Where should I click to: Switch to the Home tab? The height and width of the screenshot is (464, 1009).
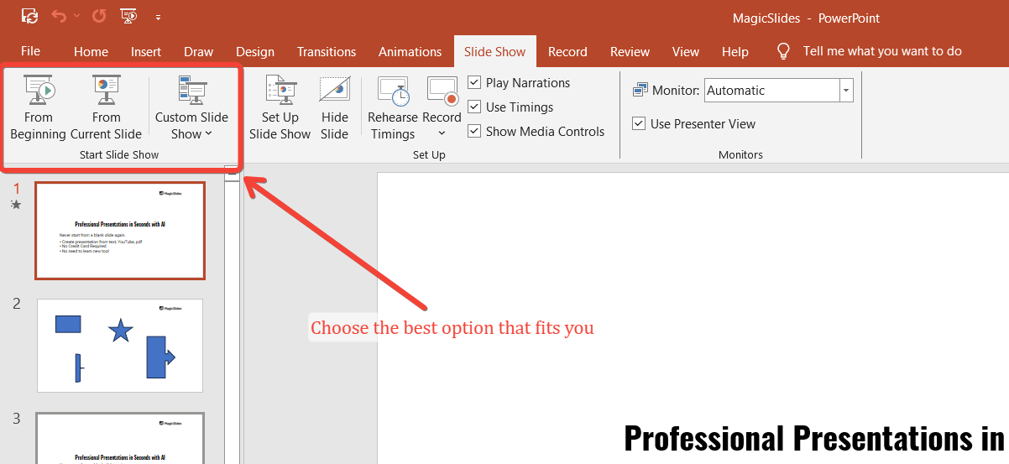pos(91,51)
